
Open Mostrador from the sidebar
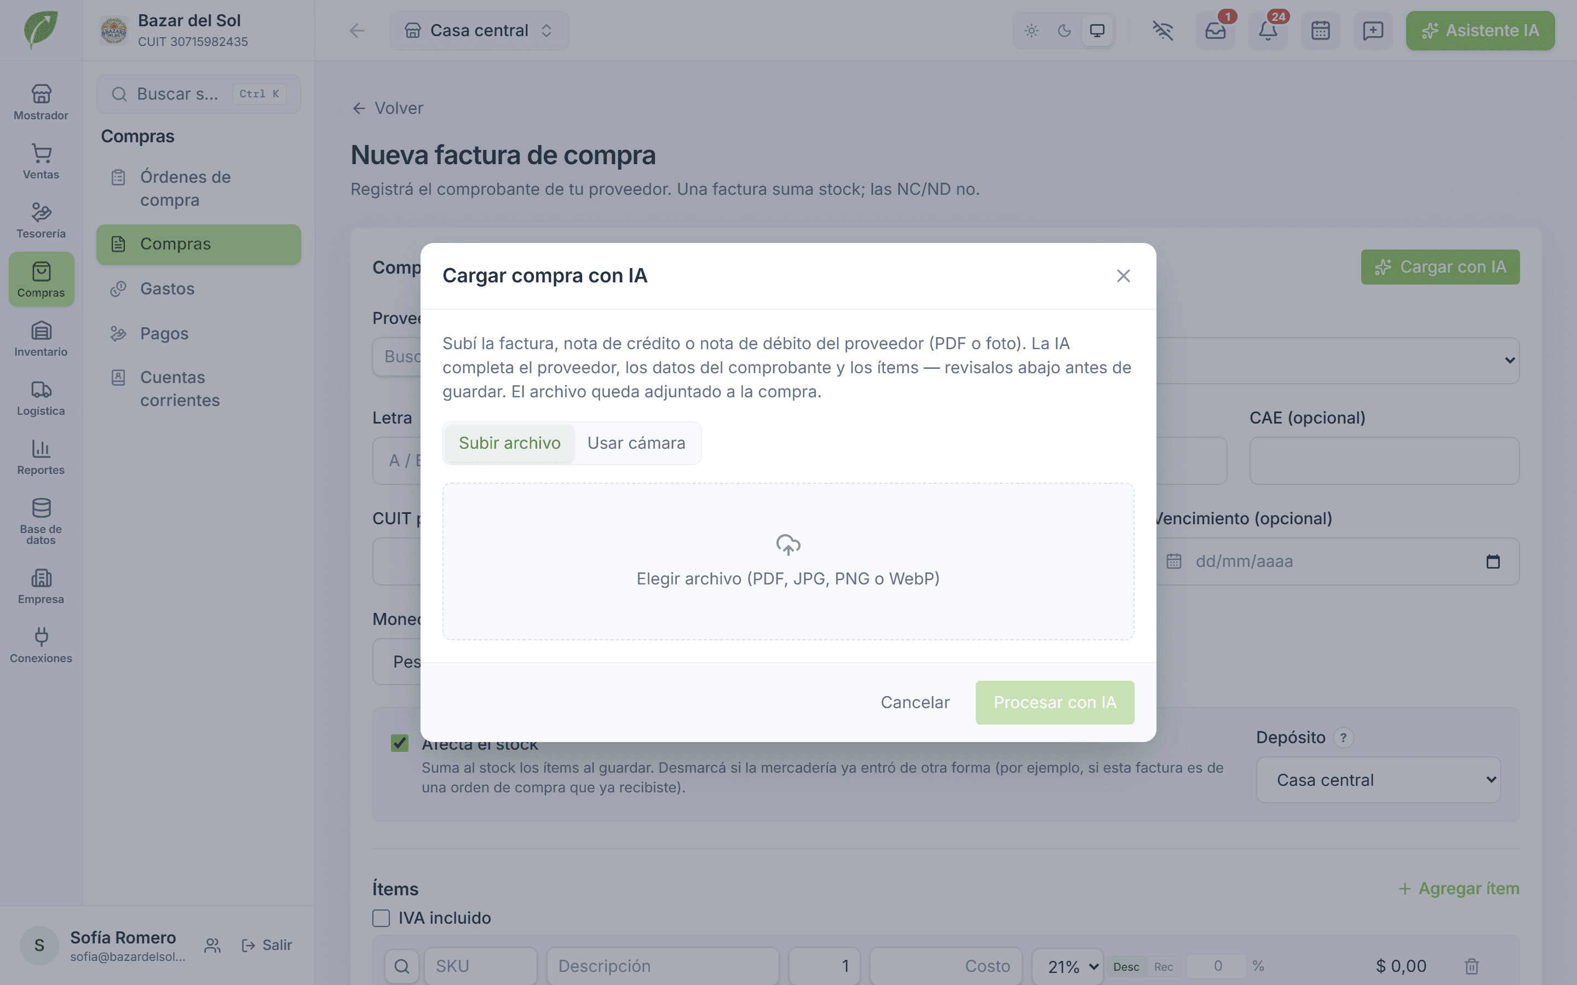(x=41, y=102)
